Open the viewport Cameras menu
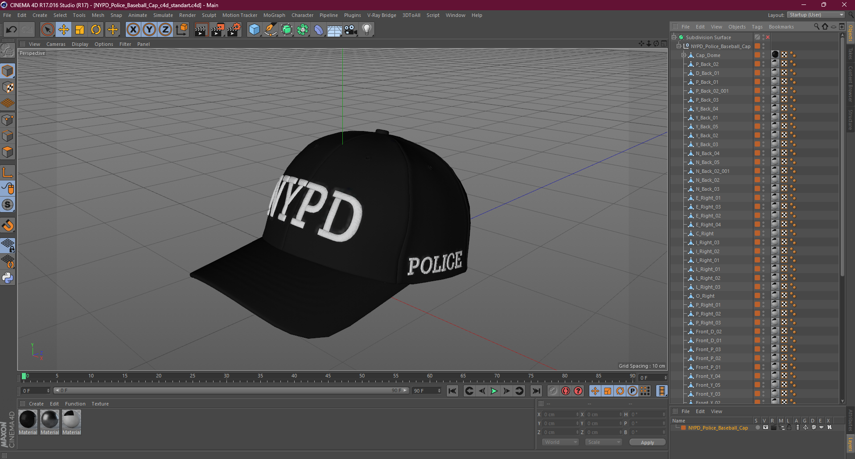 tap(56, 44)
